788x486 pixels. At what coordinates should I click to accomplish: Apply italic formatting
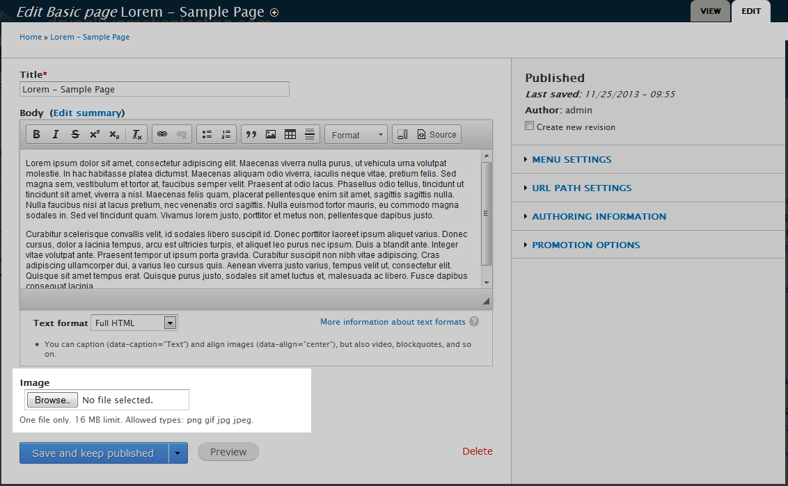coord(56,135)
